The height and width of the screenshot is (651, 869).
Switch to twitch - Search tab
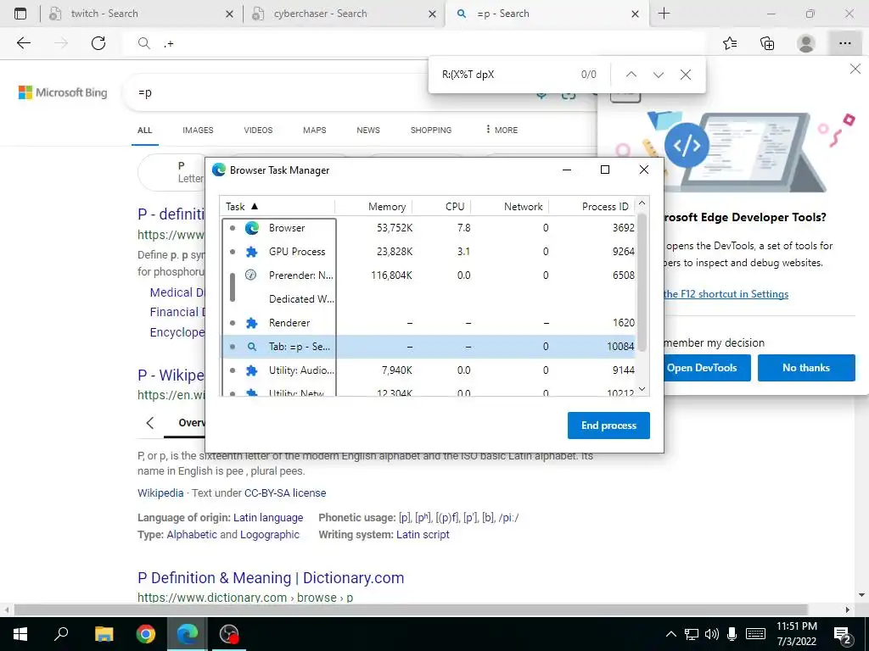(104, 14)
